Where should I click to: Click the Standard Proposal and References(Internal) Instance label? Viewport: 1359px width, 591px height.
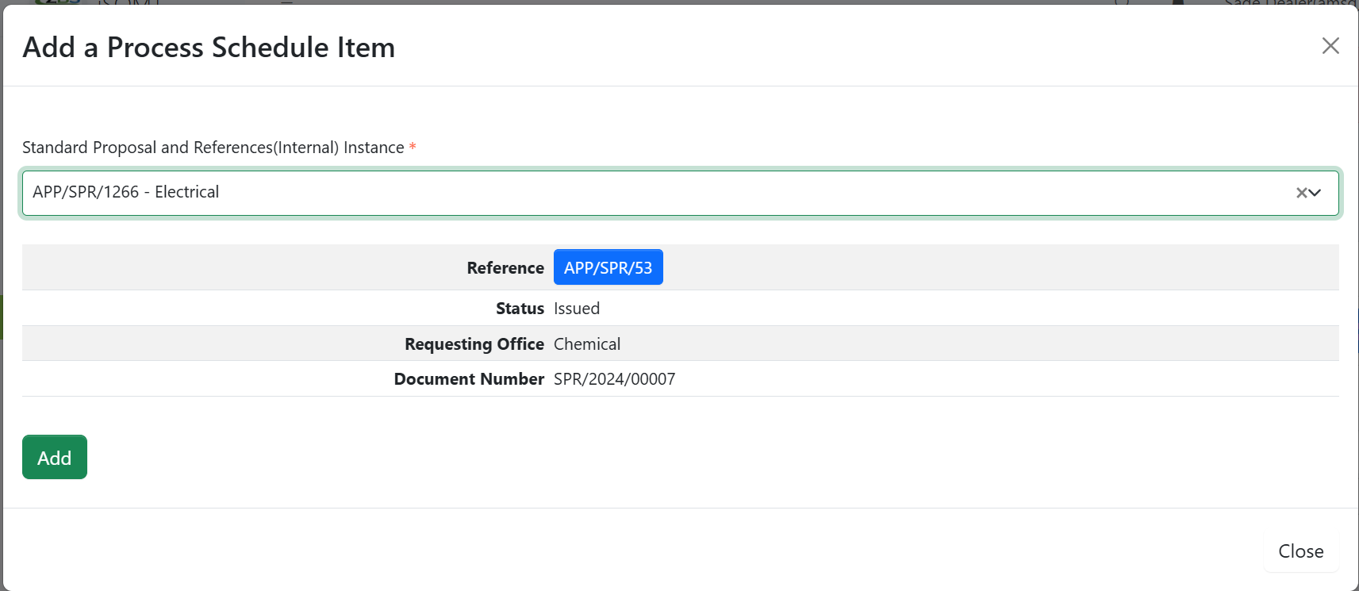213,148
